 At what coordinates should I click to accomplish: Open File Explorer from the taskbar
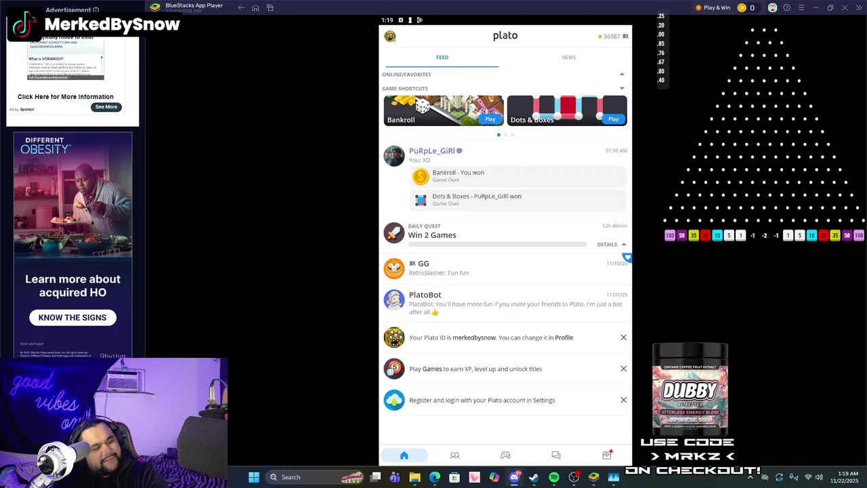click(415, 477)
